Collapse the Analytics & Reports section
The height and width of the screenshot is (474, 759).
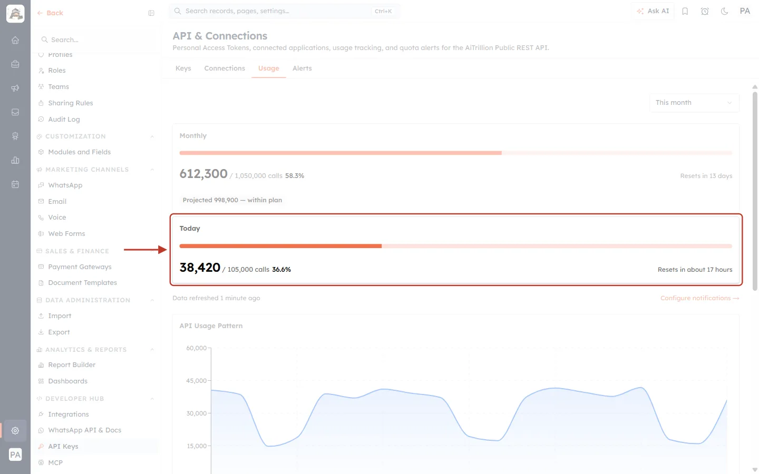pos(152,350)
